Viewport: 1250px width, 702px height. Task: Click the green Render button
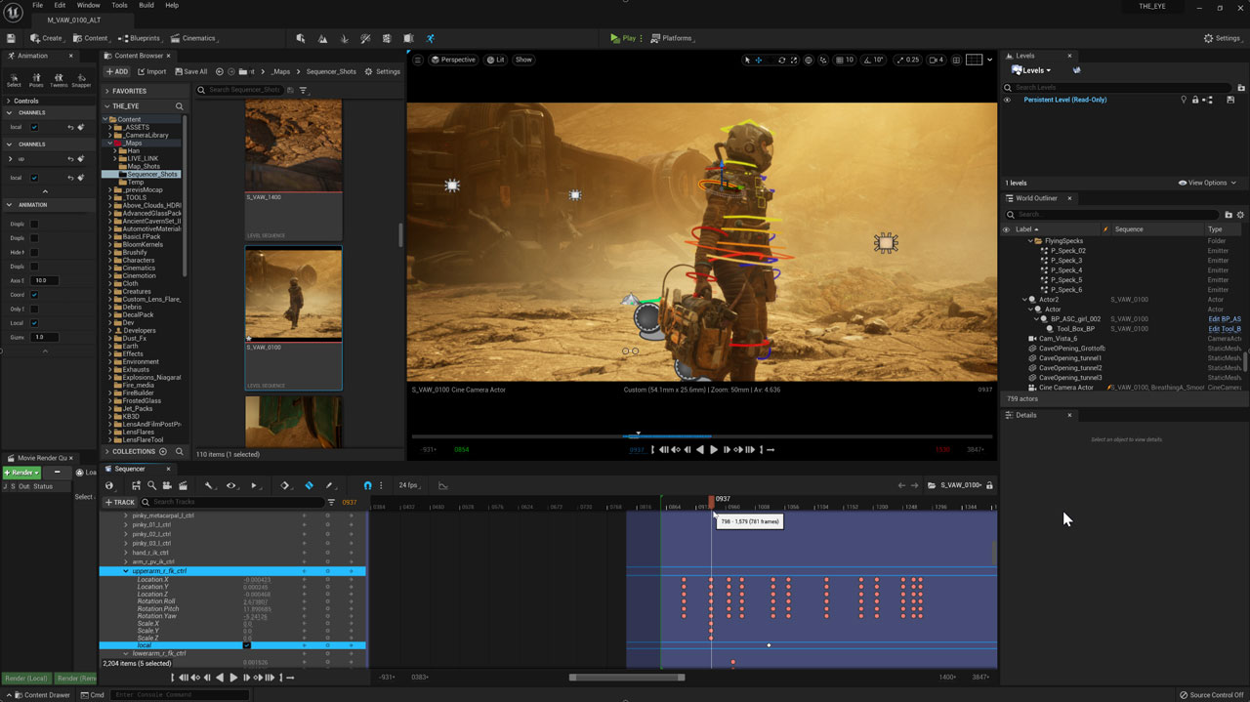21,473
